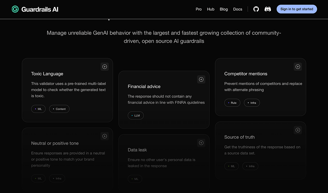The height and width of the screenshot is (193, 328).
Task: Click plus icon on Neutral or positive tone
Action: pyautogui.click(x=104, y=136)
